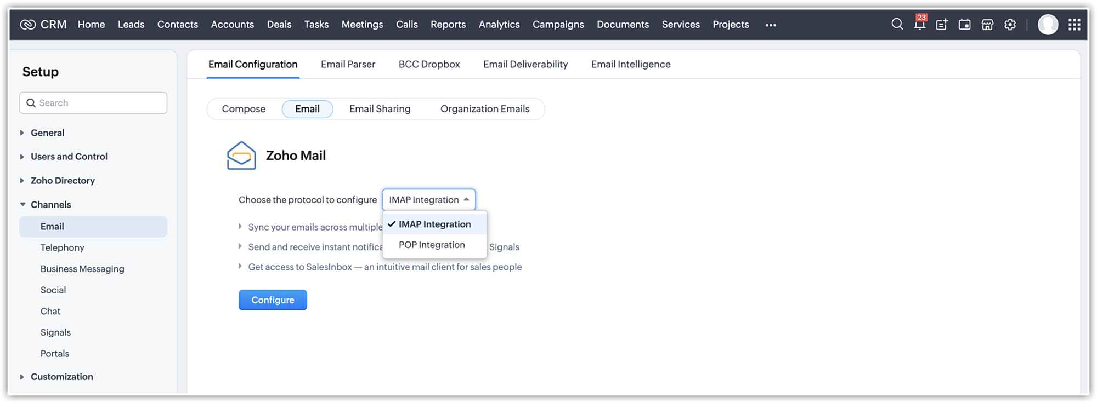Collapse the Channels section

(22, 205)
